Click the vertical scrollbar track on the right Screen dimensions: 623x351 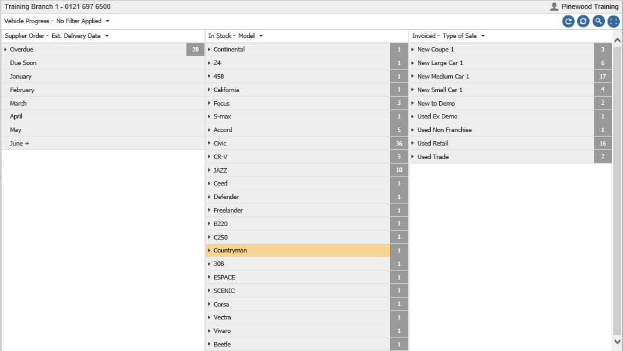click(x=617, y=191)
